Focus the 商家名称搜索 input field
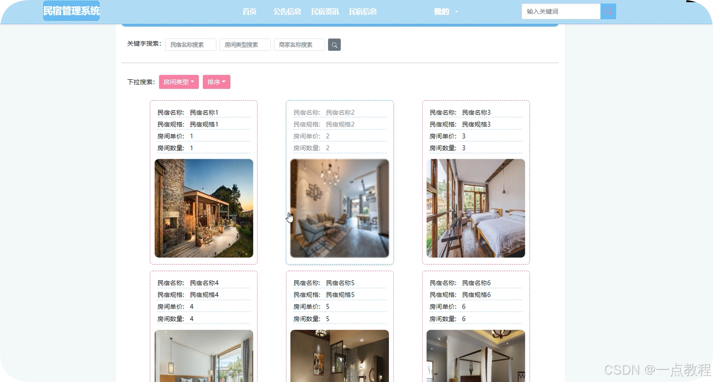The image size is (713, 382). 299,45
